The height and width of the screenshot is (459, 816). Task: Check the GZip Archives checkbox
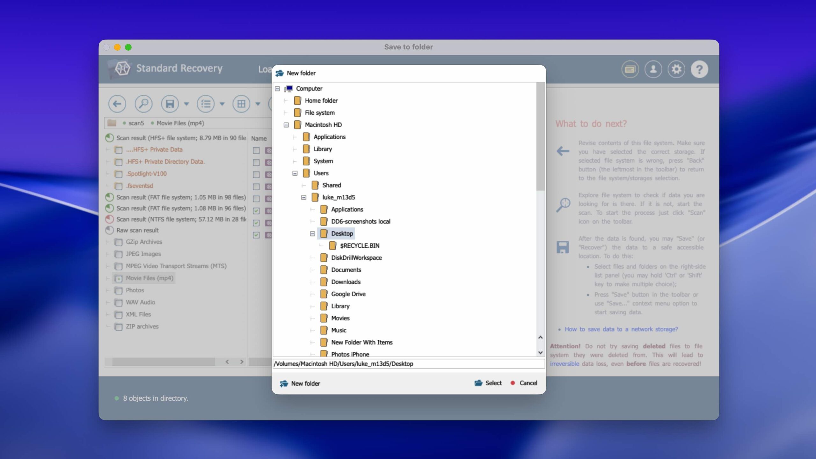pos(119,242)
